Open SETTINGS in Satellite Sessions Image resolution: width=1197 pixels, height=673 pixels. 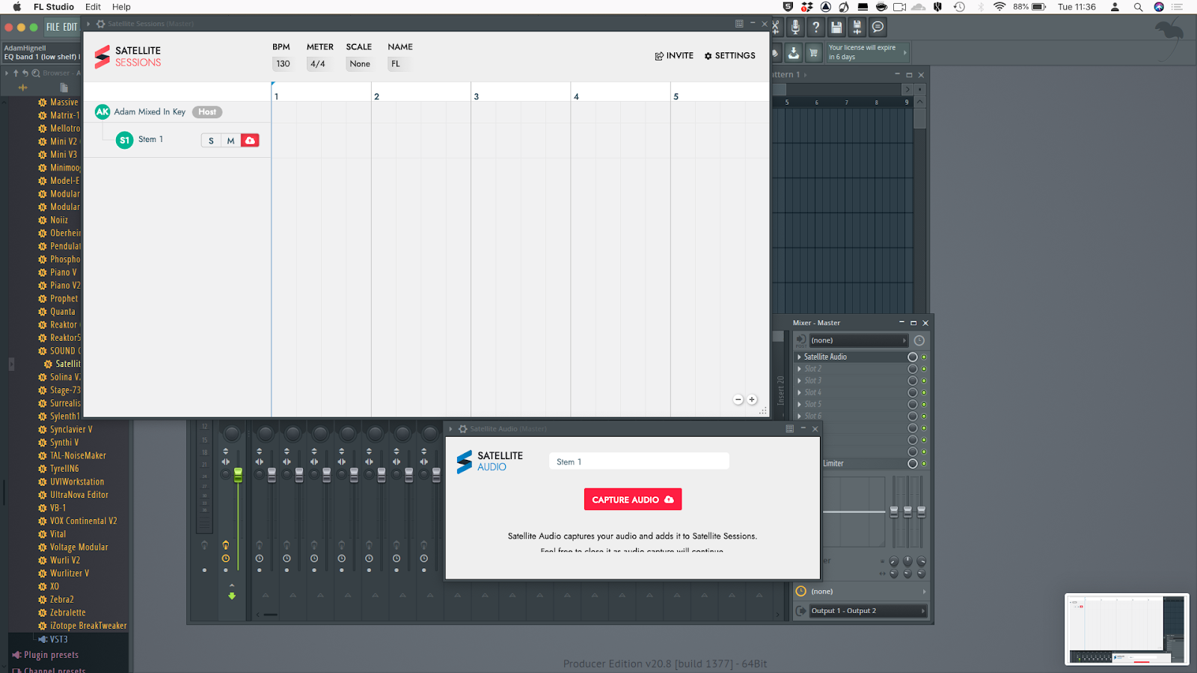[729, 56]
